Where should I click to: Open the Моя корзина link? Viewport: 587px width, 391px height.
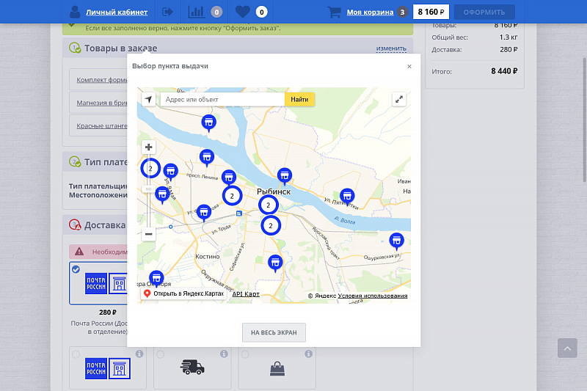click(370, 12)
